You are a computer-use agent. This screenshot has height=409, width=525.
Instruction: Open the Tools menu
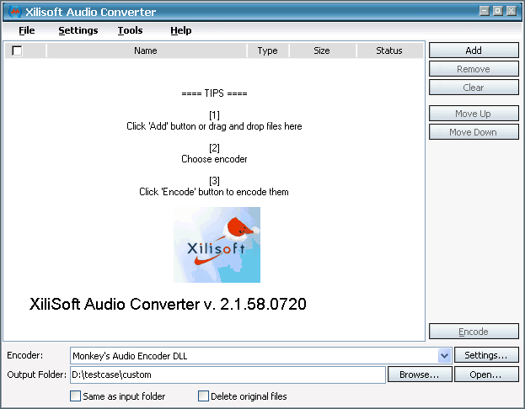130,30
